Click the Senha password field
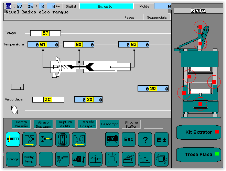The height and width of the screenshot is (171, 226). 198,11
